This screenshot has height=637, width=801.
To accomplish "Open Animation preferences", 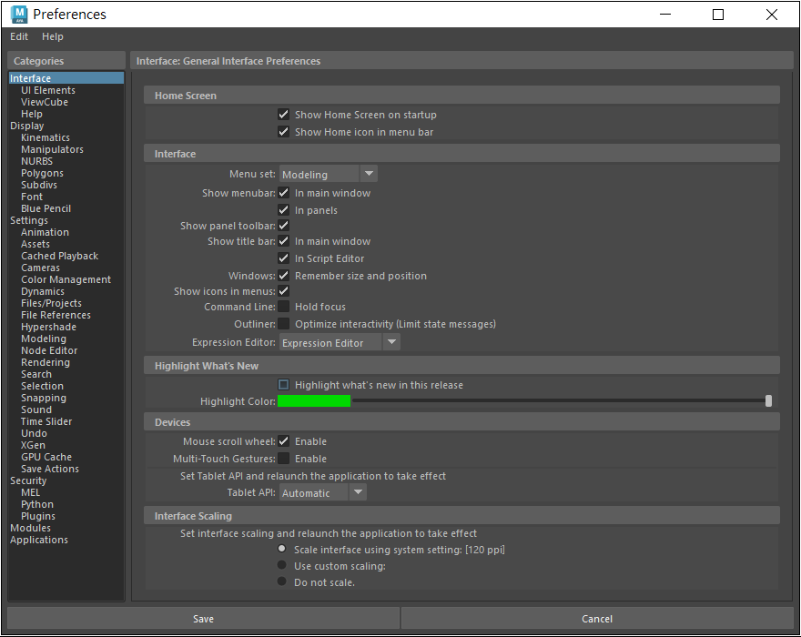I will 45,232.
